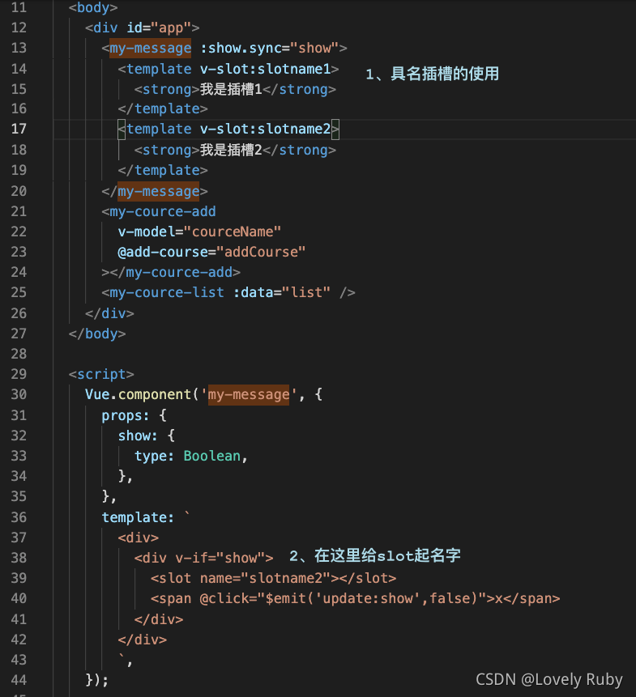Click show: key on line 32
Image resolution: width=636 pixels, height=697 pixels.
(x=138, y=436)
